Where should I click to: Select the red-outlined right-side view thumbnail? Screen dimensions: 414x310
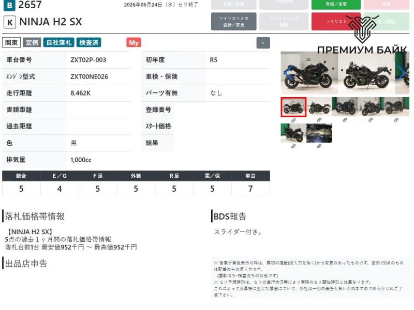293,107
